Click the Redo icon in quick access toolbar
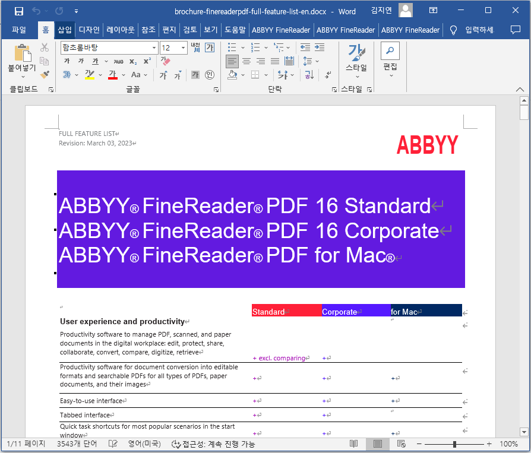The width and height of the screenshot is (531, 453). tap(59, 11)
